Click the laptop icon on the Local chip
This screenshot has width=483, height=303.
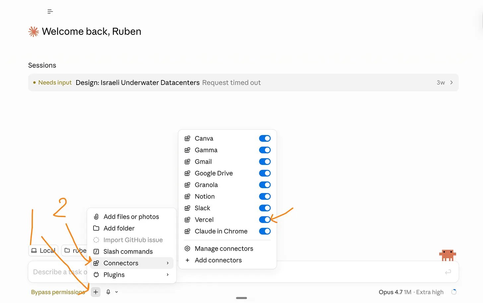pos(34,251)
